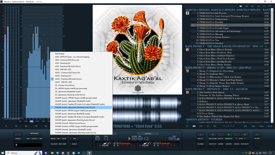275x155 pixels.
Task: Open Telegram from the taskbar
Action: tap(79, 153)
